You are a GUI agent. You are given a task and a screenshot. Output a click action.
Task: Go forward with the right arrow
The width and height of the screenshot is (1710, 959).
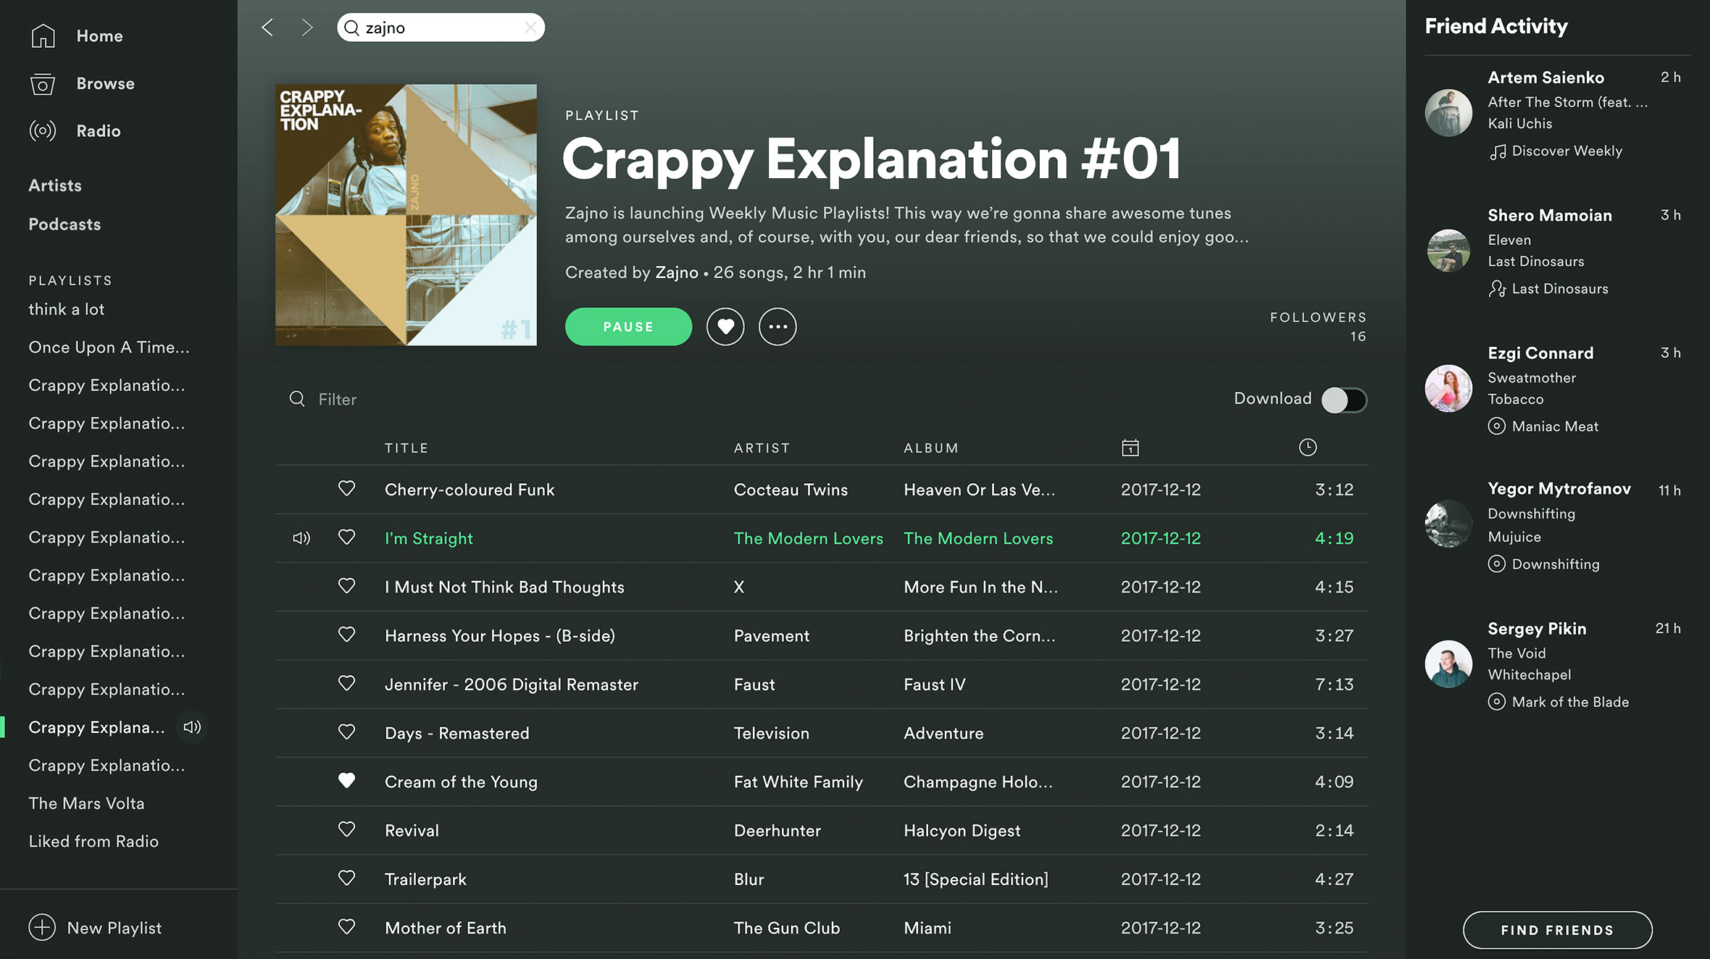307,28
